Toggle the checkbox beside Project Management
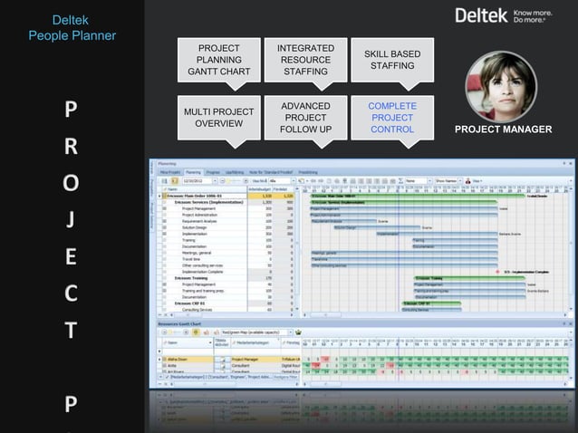 pyautogui.click(x=164, y=208)
